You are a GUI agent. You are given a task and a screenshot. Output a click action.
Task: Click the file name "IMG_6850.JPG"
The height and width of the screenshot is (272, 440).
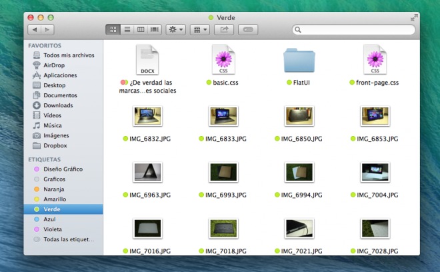301,139
